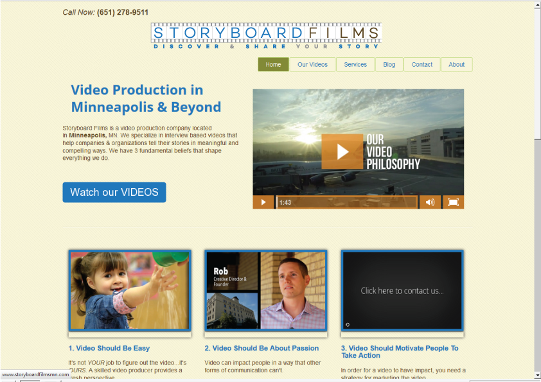The height and width of the screenshot is (382, 541).
Task: Open the Home menu item
Action: tap(273, 65)
